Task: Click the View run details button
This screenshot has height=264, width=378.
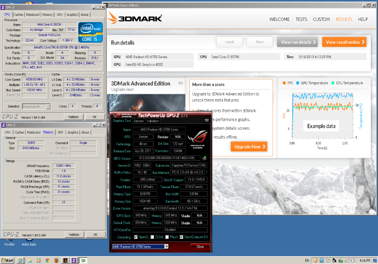Action: tap(297, 42)
